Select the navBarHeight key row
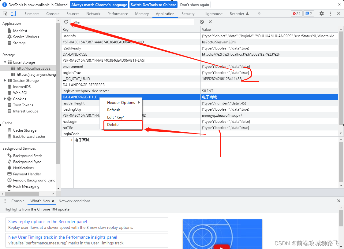Viewport: 344px width, 249px height. 200,103
